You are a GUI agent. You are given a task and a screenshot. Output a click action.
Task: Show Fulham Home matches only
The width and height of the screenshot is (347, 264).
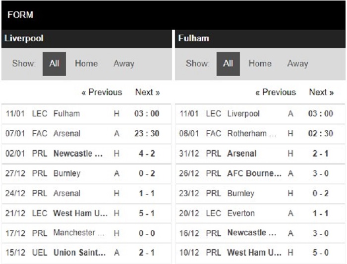[x=260, y=64]
